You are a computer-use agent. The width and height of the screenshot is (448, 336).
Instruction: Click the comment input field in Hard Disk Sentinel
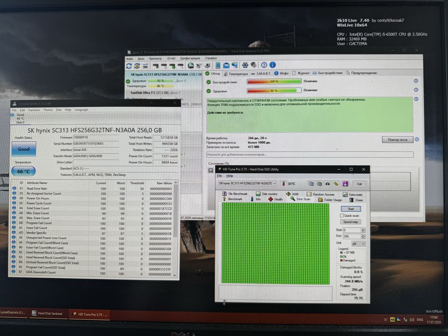click(x=310, y=155)
